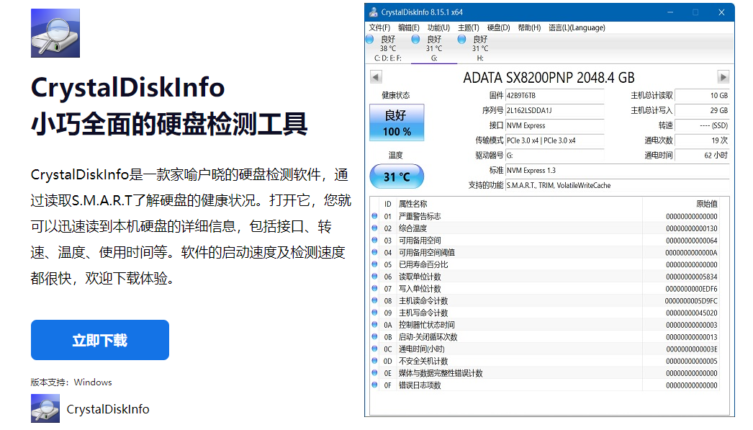Click the transfer mode field PCIe 3.0 x4
The height and width of the screenshot is (430, 753).
coord(554,140)
